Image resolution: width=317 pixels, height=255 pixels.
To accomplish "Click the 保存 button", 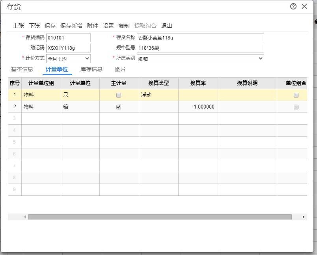I will coord(50,26).
